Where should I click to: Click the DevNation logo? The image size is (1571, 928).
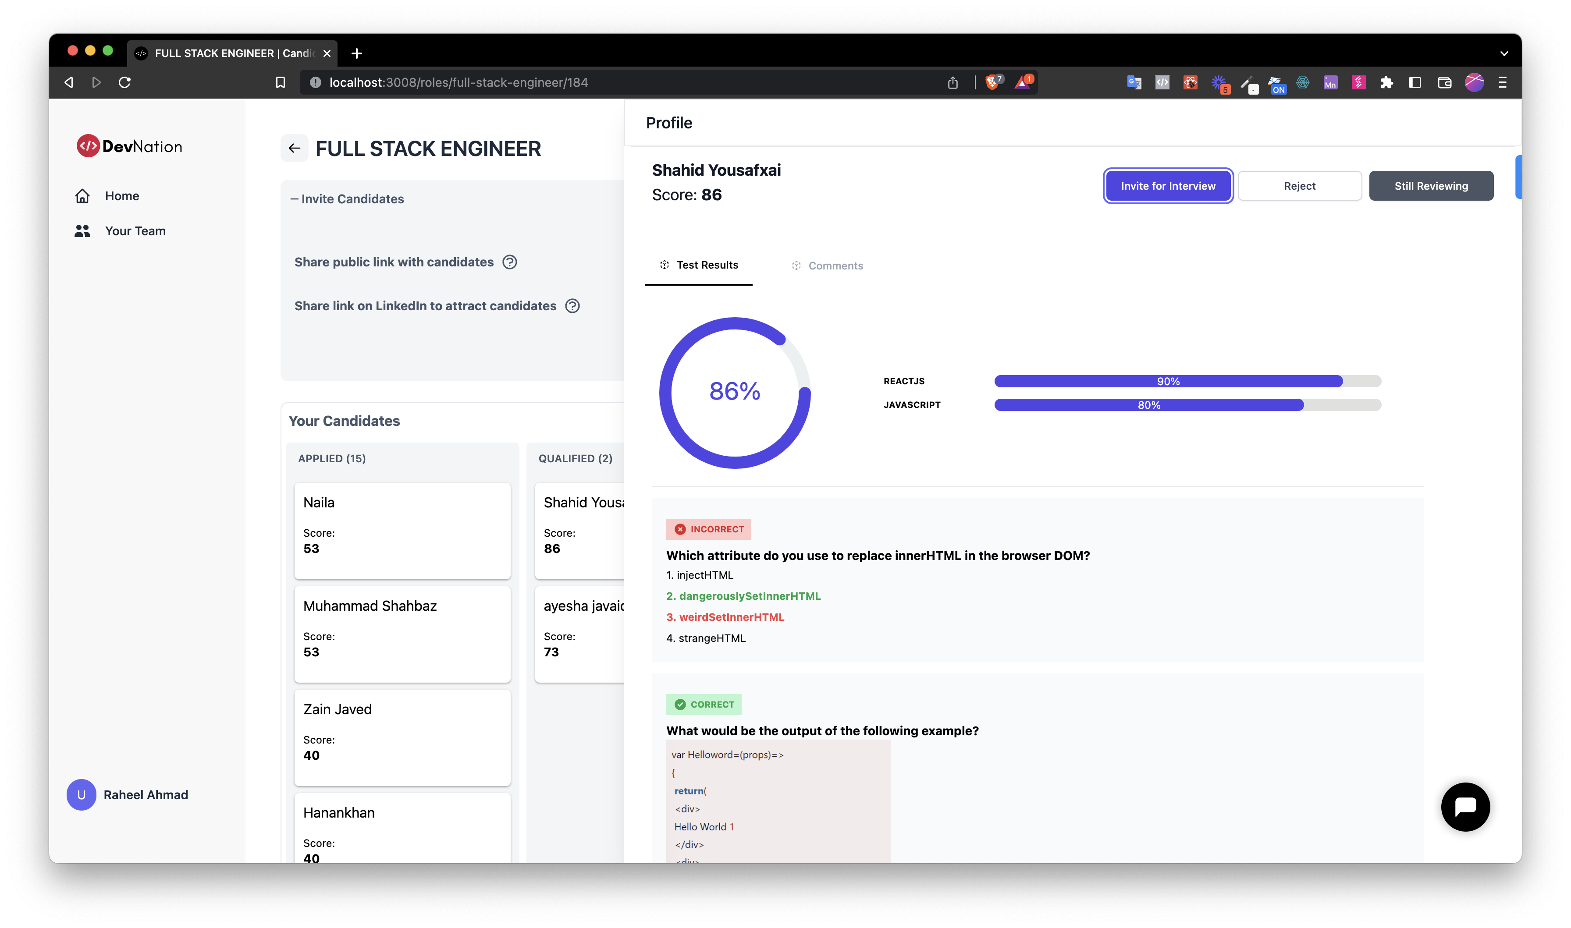[x=129, y=146]
